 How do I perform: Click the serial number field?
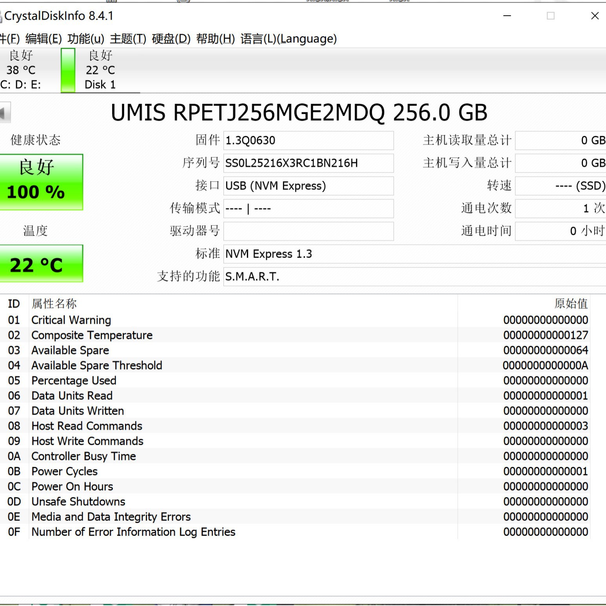tap(308, 163)
